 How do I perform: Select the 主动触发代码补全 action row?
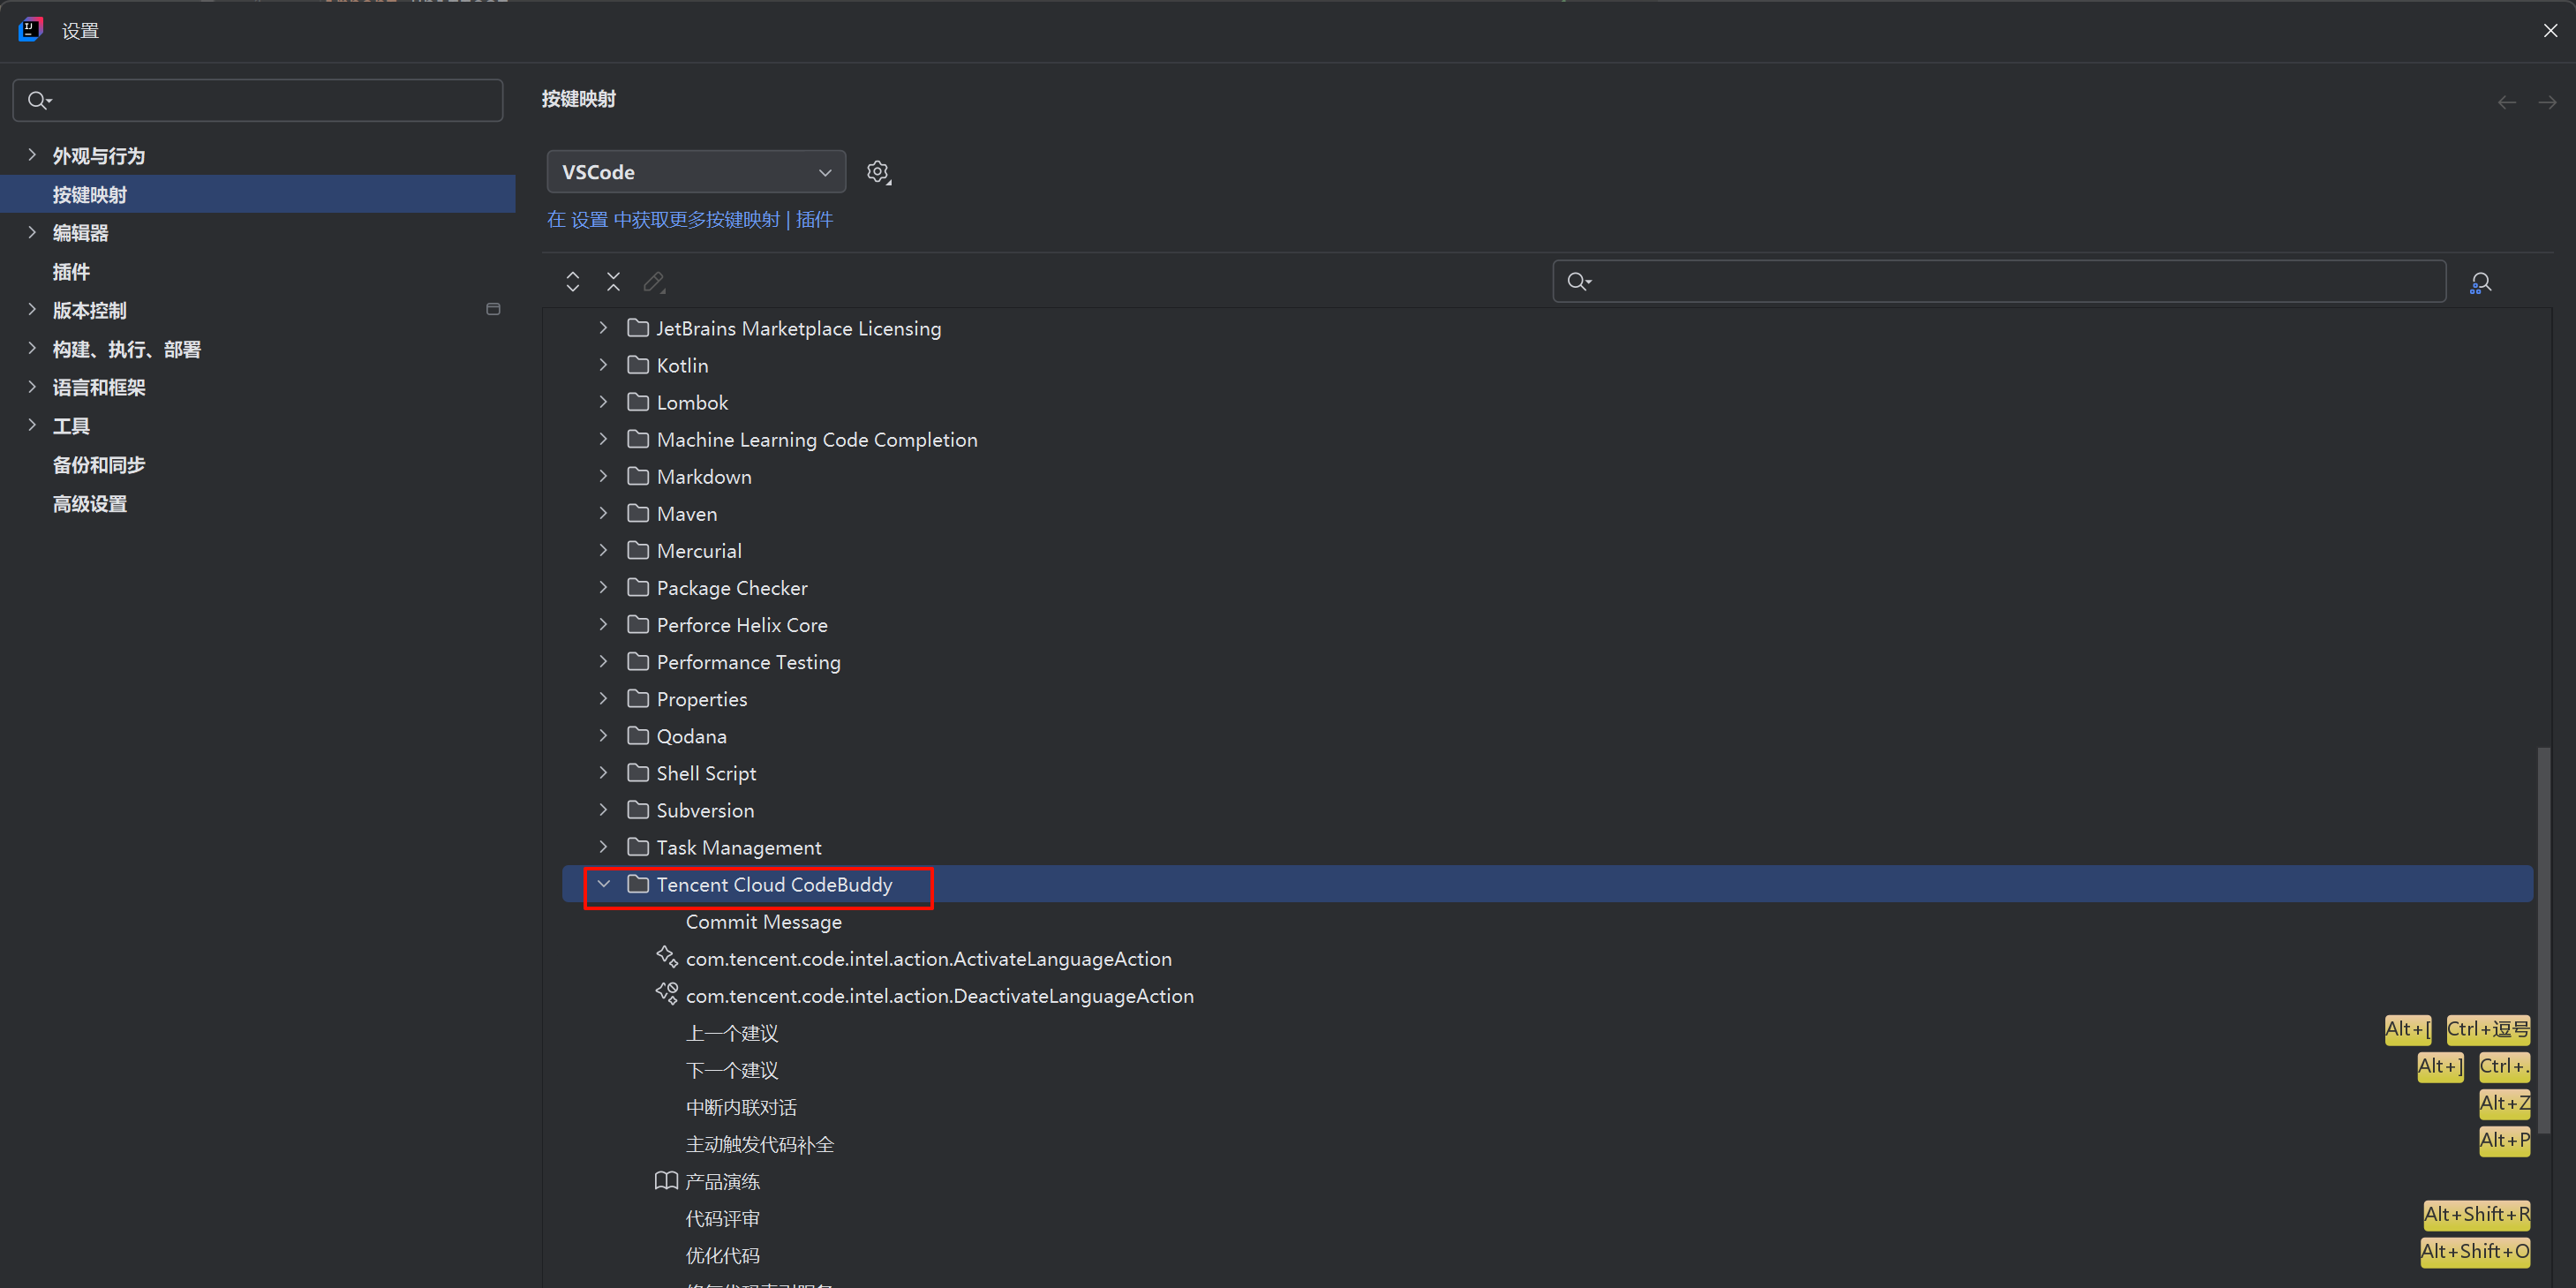(1547, 1143)
